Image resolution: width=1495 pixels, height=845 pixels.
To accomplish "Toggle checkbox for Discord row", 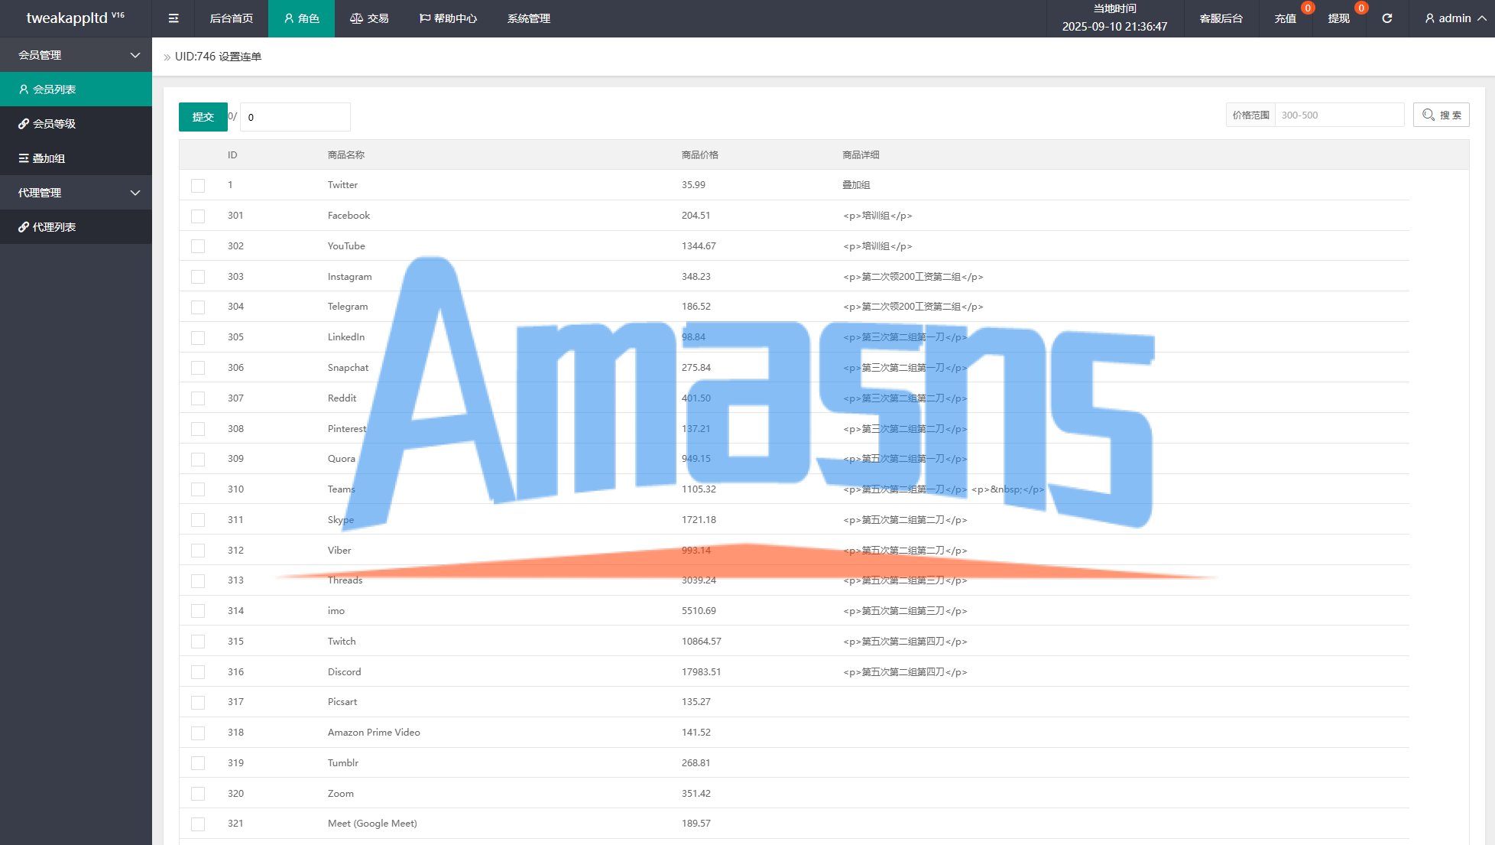I will coord(198,672).
